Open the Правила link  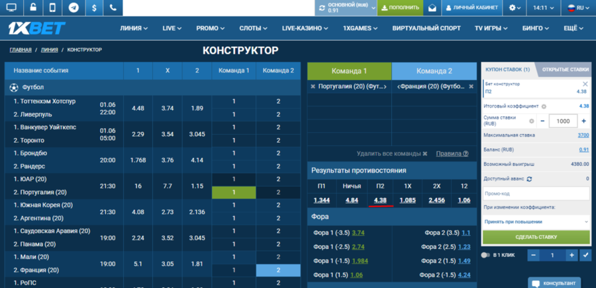coord(452,153)
